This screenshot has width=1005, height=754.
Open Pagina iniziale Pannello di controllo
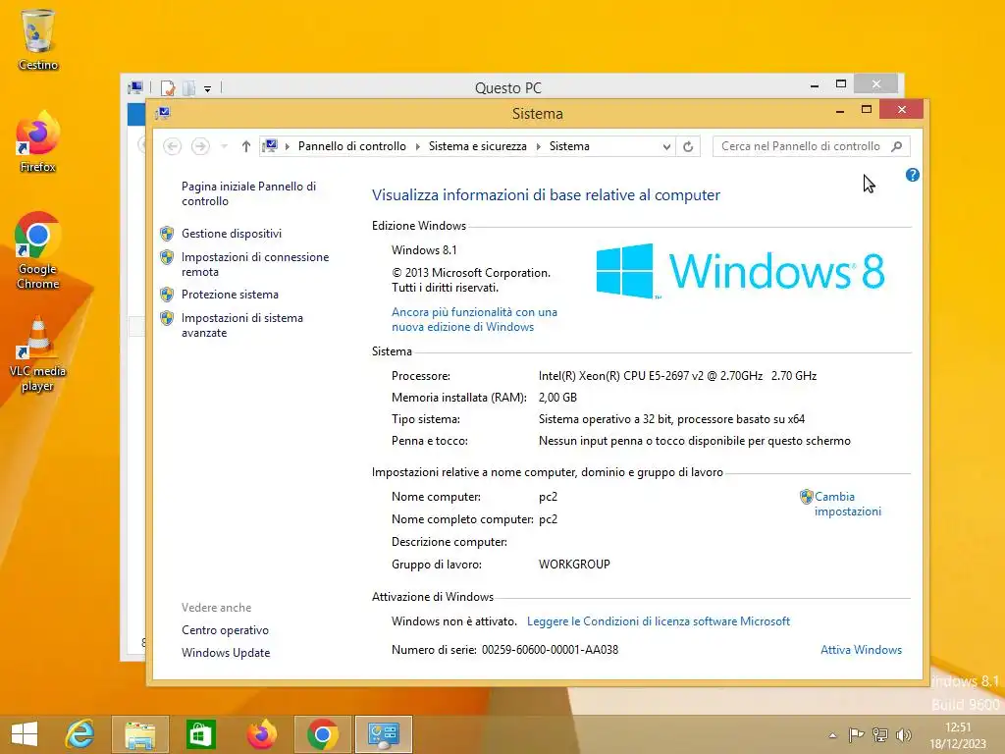click(x=248, y=193)
